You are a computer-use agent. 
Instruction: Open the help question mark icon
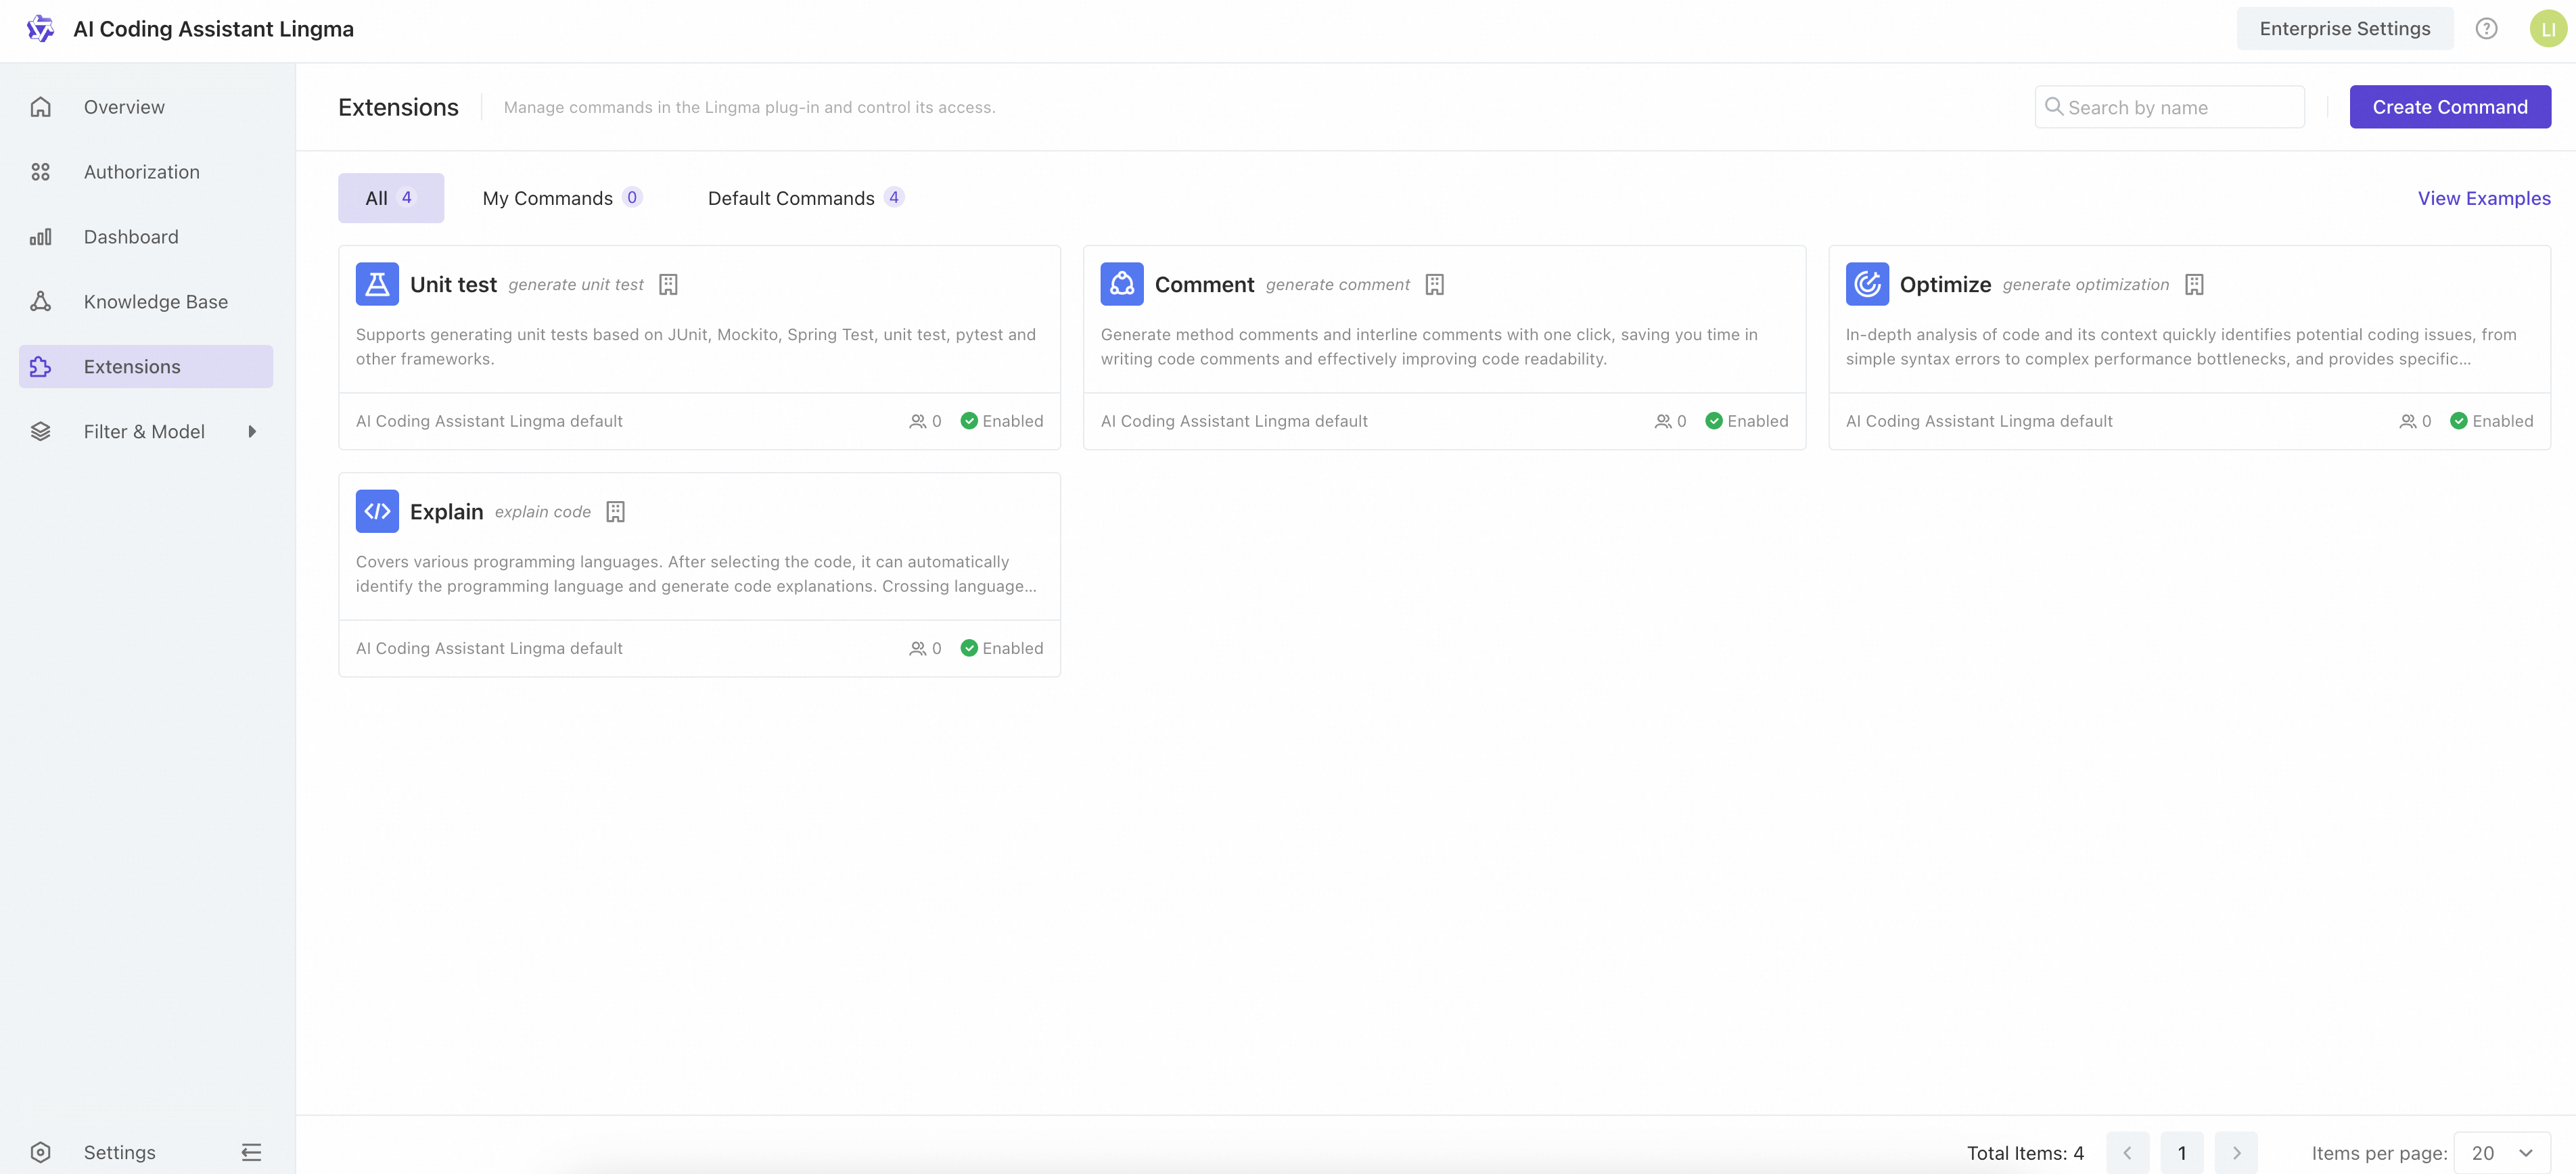tap(2486, 29)
